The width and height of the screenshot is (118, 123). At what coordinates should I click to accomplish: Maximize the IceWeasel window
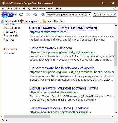[103, 3]
